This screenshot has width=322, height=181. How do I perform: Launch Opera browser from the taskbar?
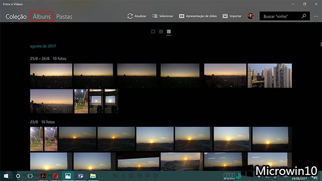(x=55, y=176)
